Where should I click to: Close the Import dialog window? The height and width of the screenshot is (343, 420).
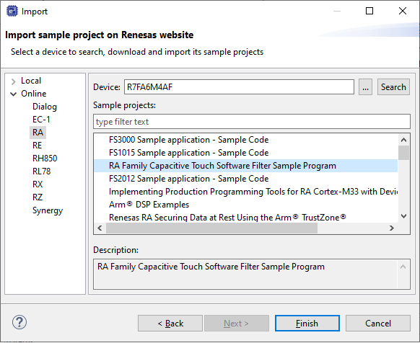coord(403,11)
